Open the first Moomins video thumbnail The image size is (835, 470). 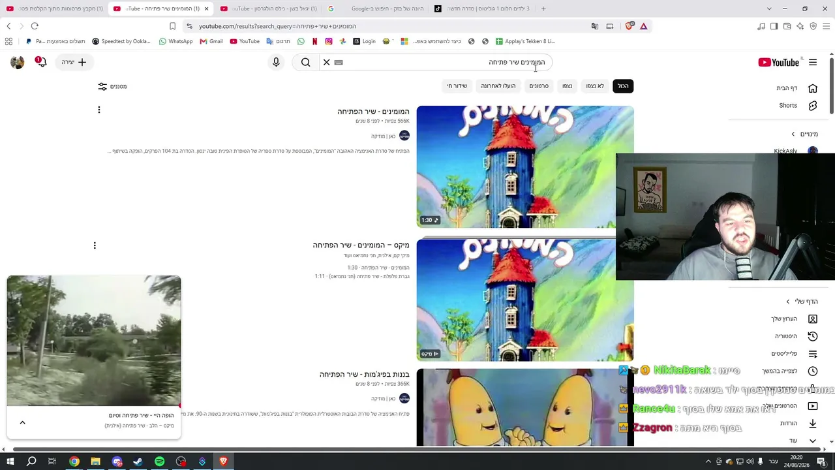click(525, 166)
